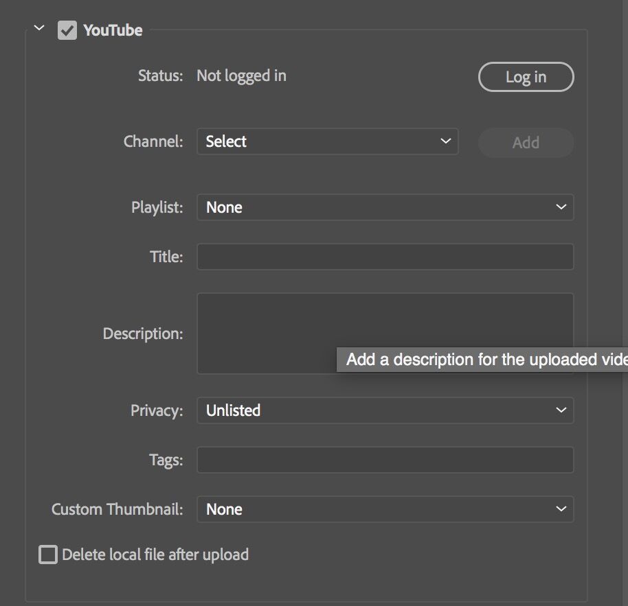Uncheck the YouTube publish checkbox
The height and width of the screenshot is (606, 628).
tap(67, 30)
